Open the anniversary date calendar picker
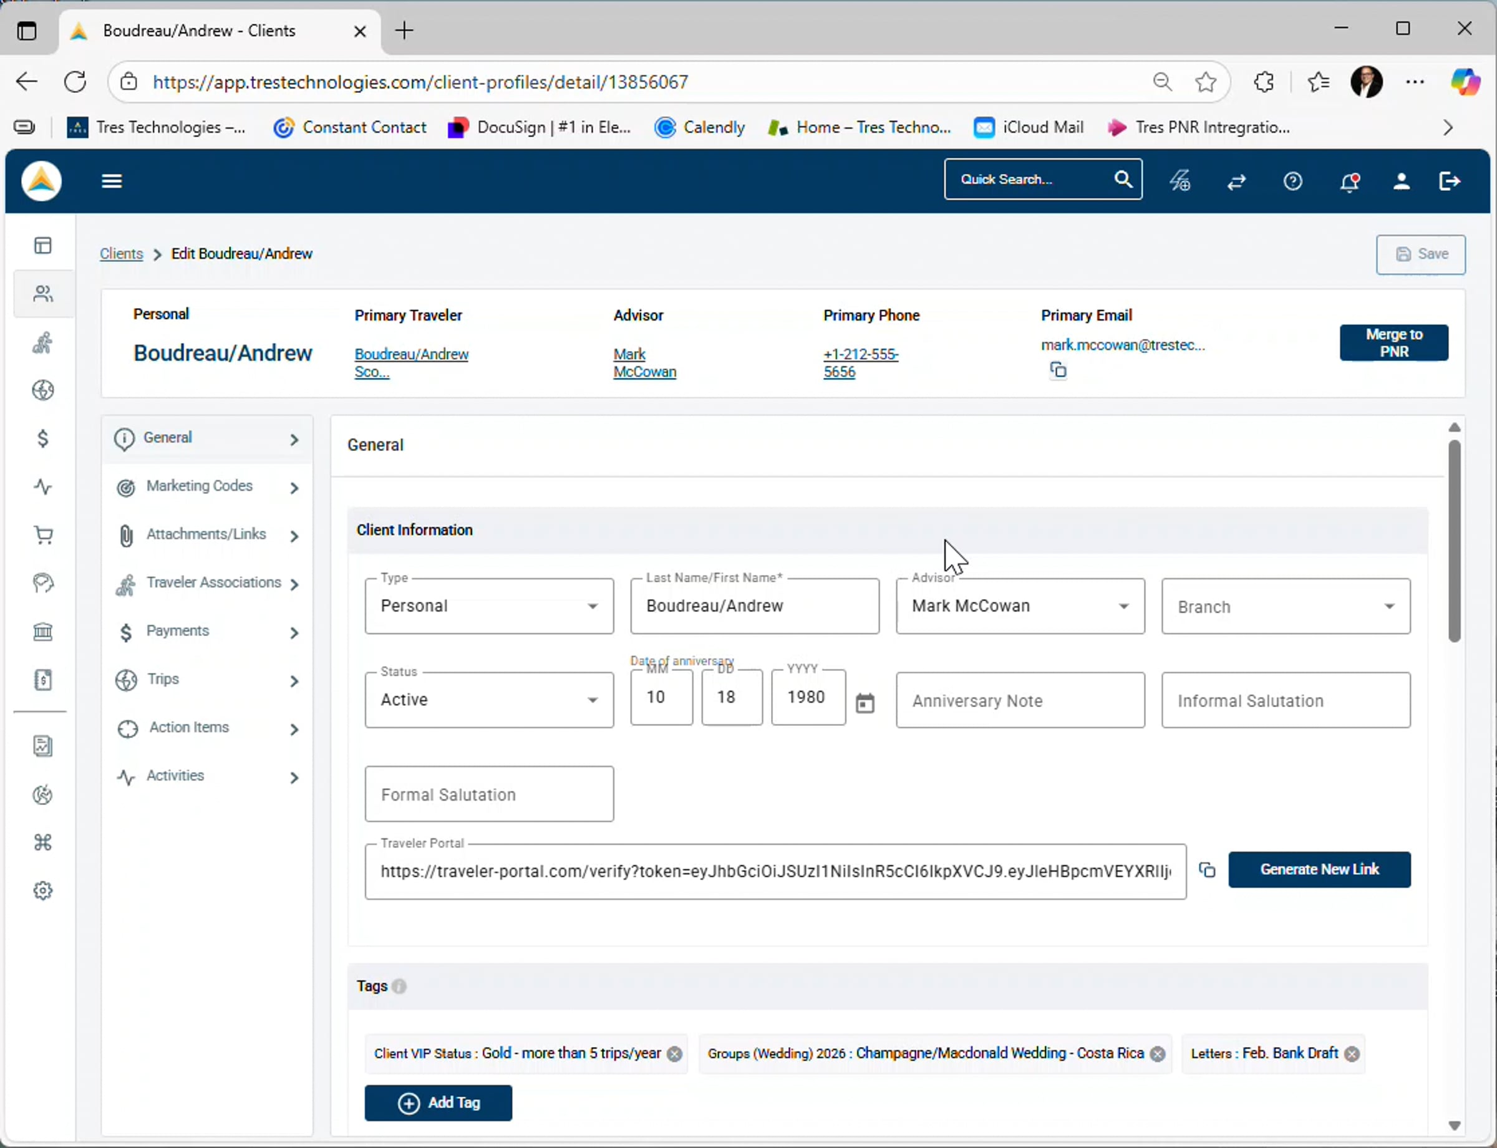Viewport: 1497px width, 1148px height. coord(865,703)
